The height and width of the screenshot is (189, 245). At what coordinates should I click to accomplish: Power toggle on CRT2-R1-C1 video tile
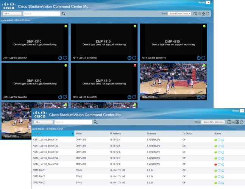198,97
